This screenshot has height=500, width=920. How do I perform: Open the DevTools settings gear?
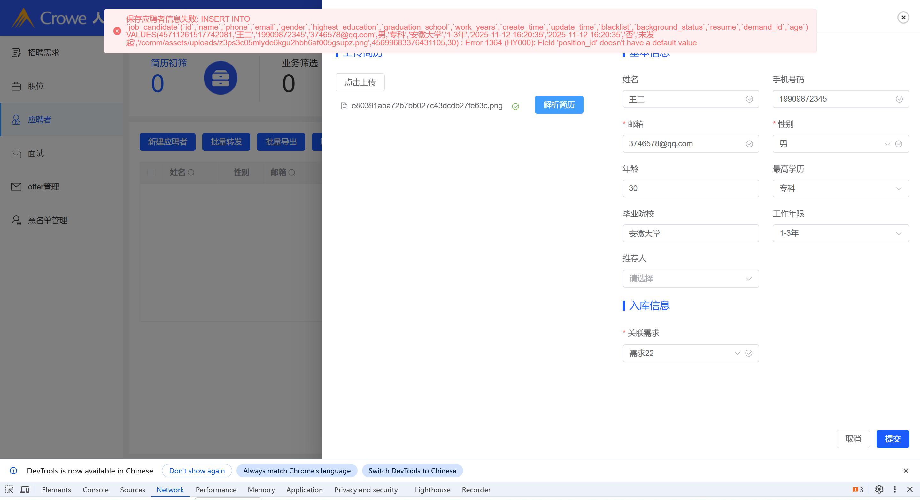879,489
